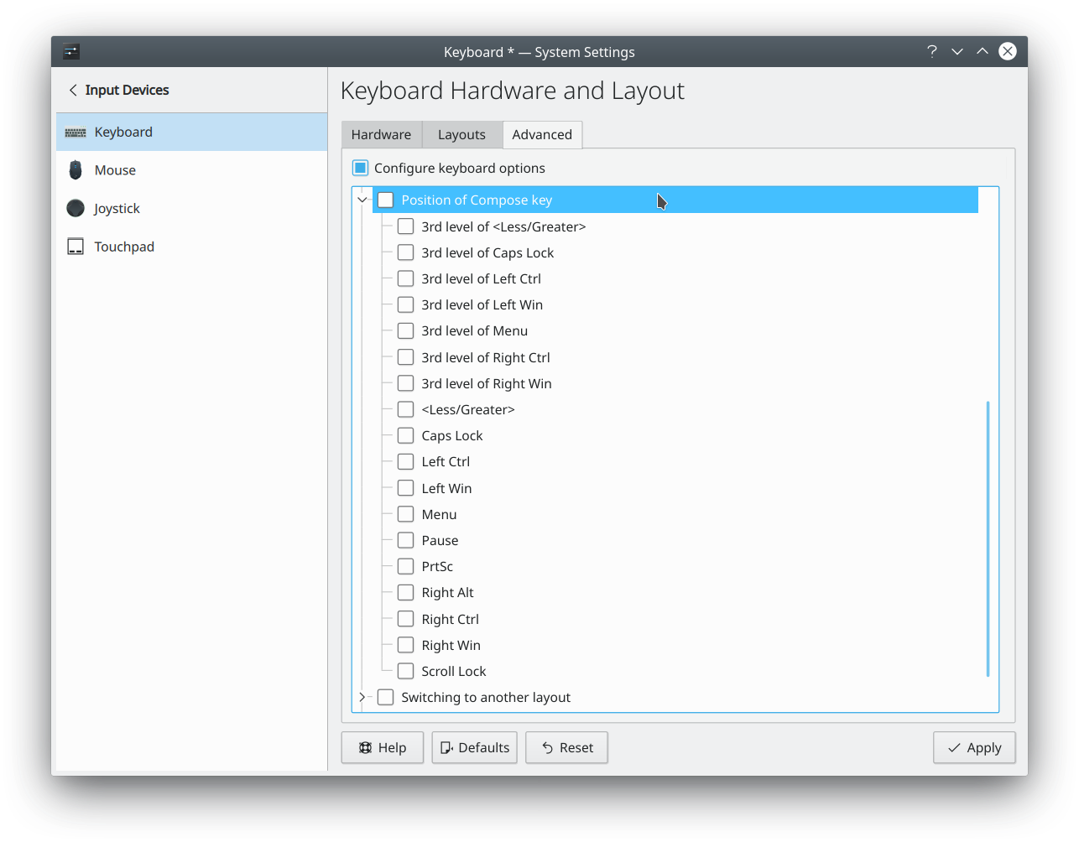Toggle Configure keyboard options checkbox
Viewport: 1079px width, 842px height.
[361, 168]
